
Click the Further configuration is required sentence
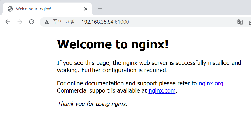pyautogui.click(x=124, y=70)
